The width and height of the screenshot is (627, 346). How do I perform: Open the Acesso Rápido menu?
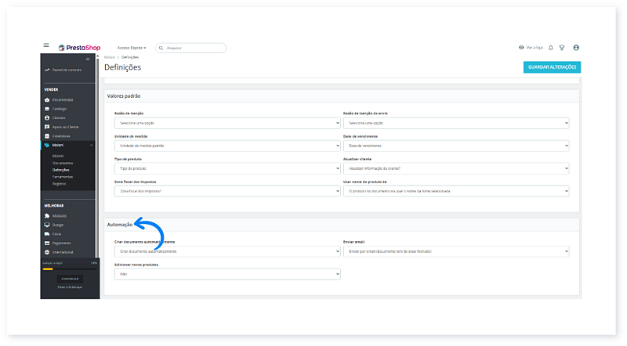[132, 48]
